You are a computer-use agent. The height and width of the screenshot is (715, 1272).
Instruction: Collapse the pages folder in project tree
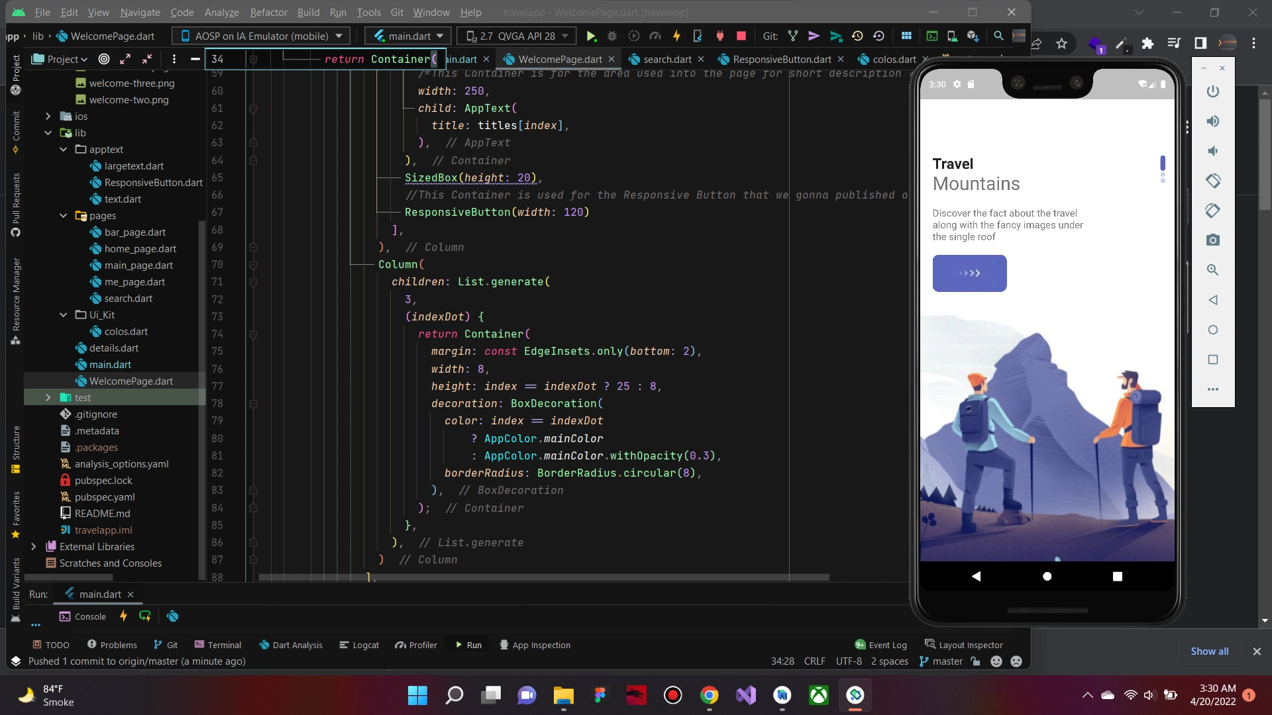point(64,216)
